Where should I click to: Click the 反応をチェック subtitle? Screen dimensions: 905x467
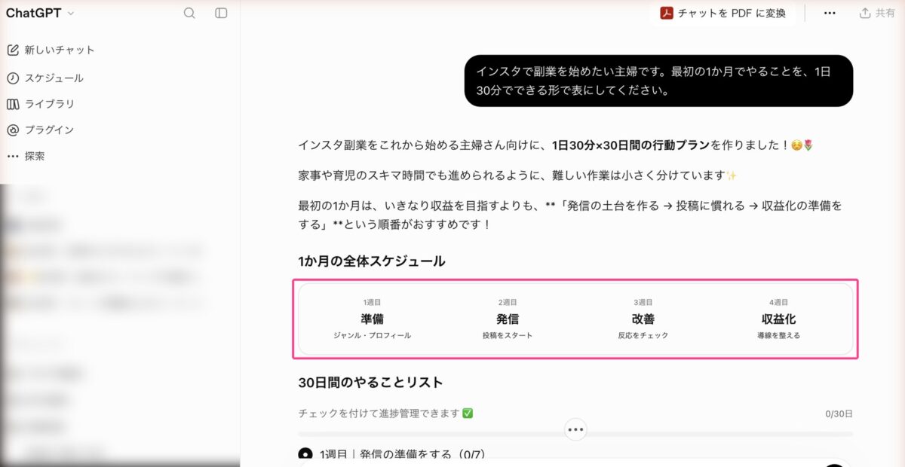pos(643,335)
